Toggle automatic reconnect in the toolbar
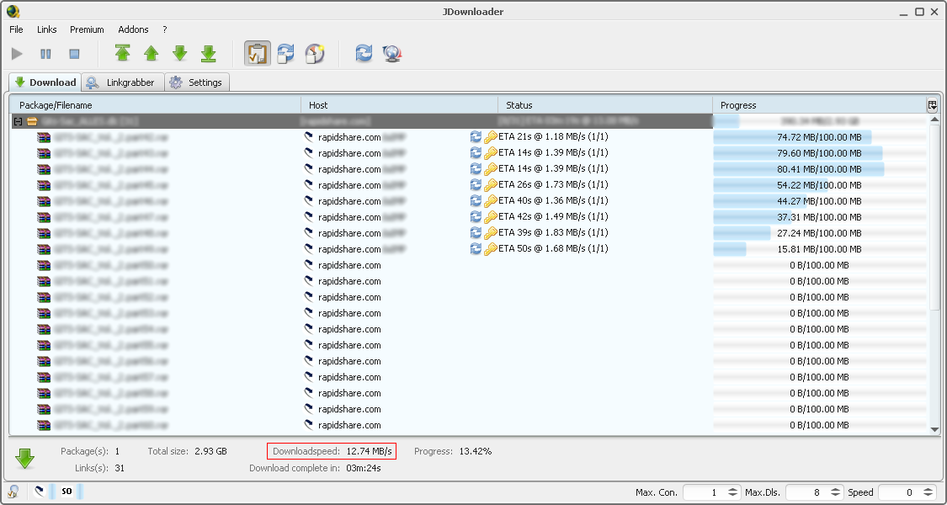The width and height of the screenshot is (947, 505). [x=285, y=54]
